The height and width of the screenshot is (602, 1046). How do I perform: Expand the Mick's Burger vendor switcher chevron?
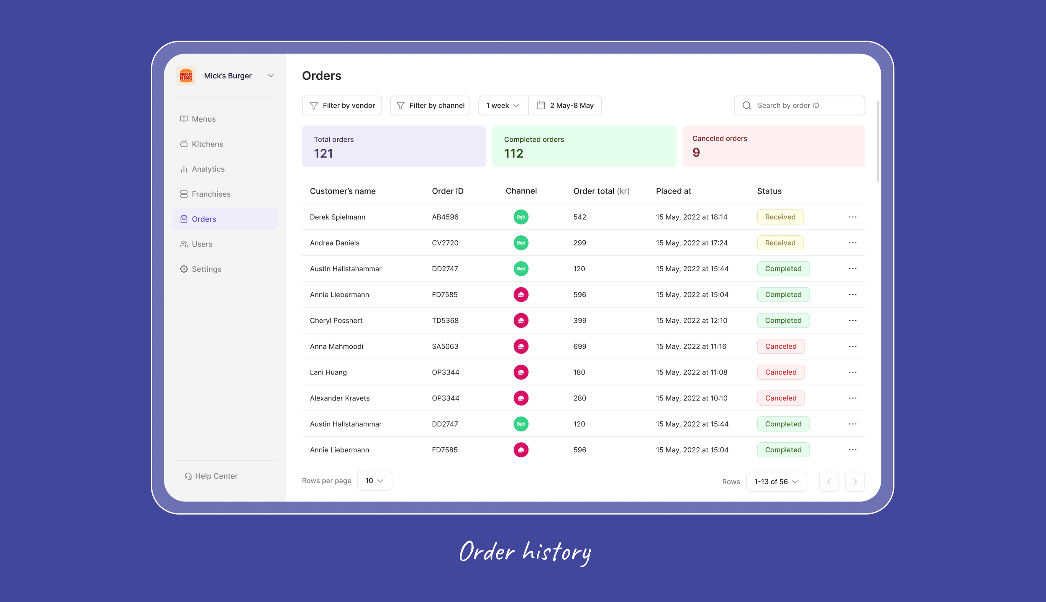tap(271, 76)
